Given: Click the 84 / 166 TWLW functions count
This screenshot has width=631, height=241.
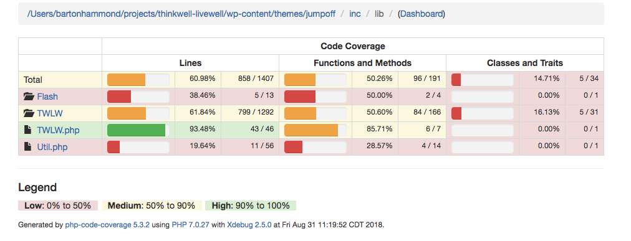Looking at the screenshot, I should point(427,113).
